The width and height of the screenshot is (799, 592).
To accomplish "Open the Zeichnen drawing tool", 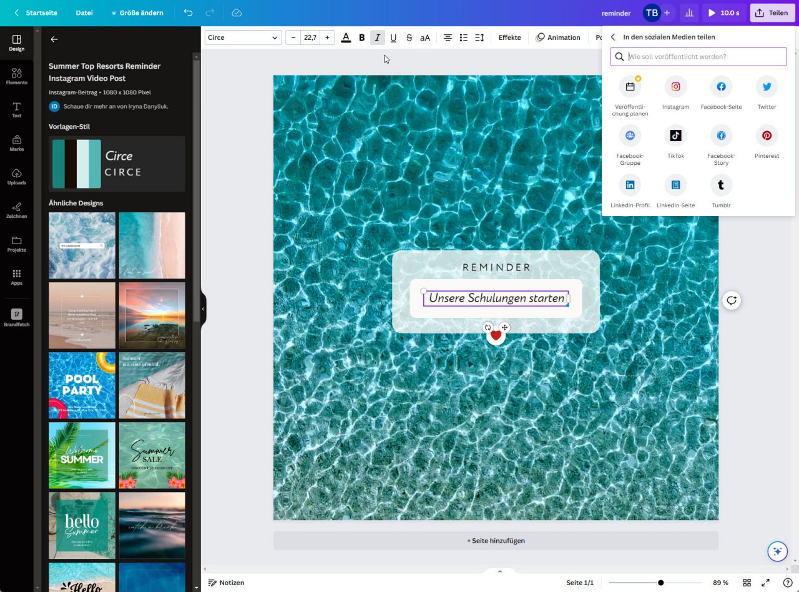I will coord(17,210).
